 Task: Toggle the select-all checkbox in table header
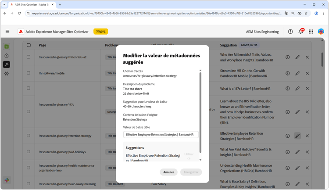[x=29, y=45]
